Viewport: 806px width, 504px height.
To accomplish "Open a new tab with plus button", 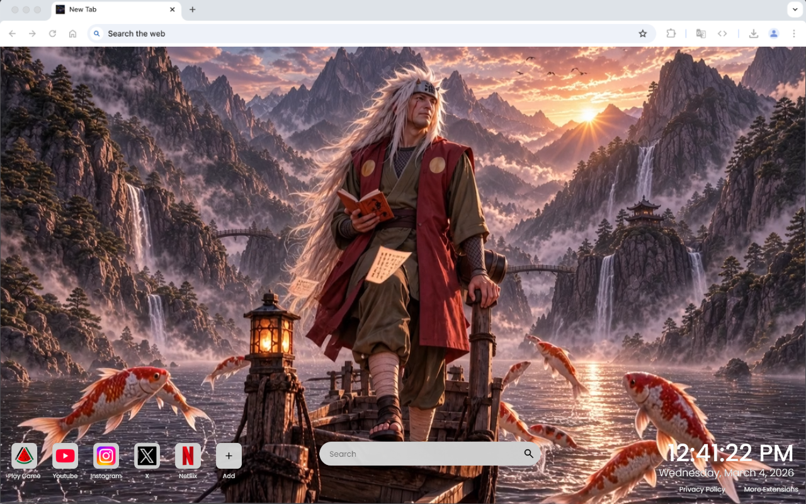I will point(192,9).
